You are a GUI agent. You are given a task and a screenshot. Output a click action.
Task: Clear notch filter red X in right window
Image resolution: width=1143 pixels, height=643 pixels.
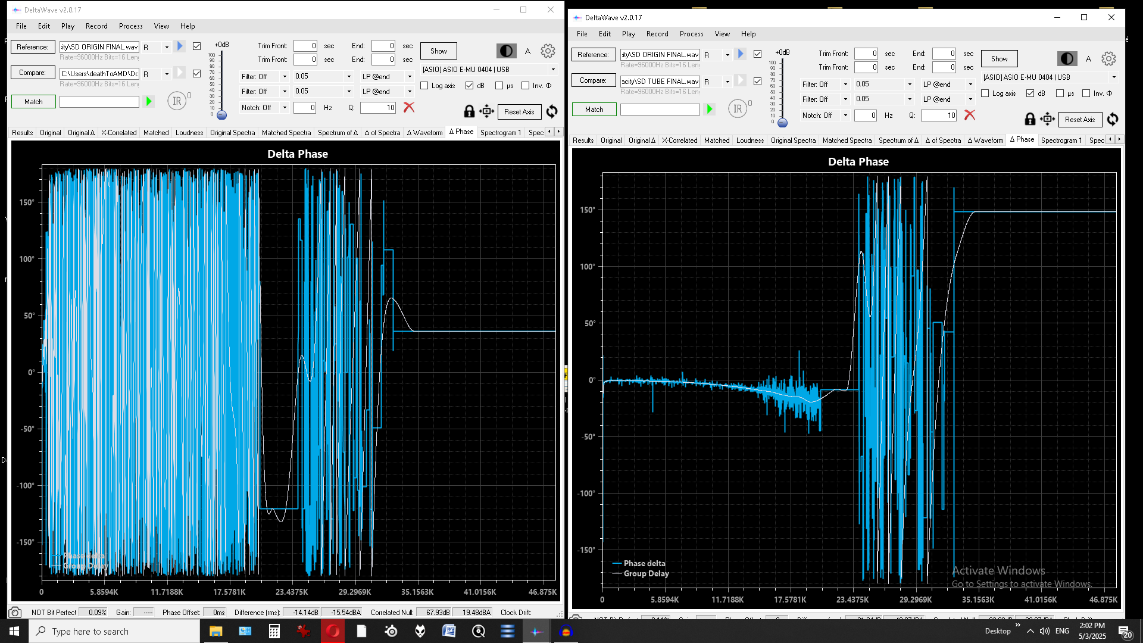970,115
